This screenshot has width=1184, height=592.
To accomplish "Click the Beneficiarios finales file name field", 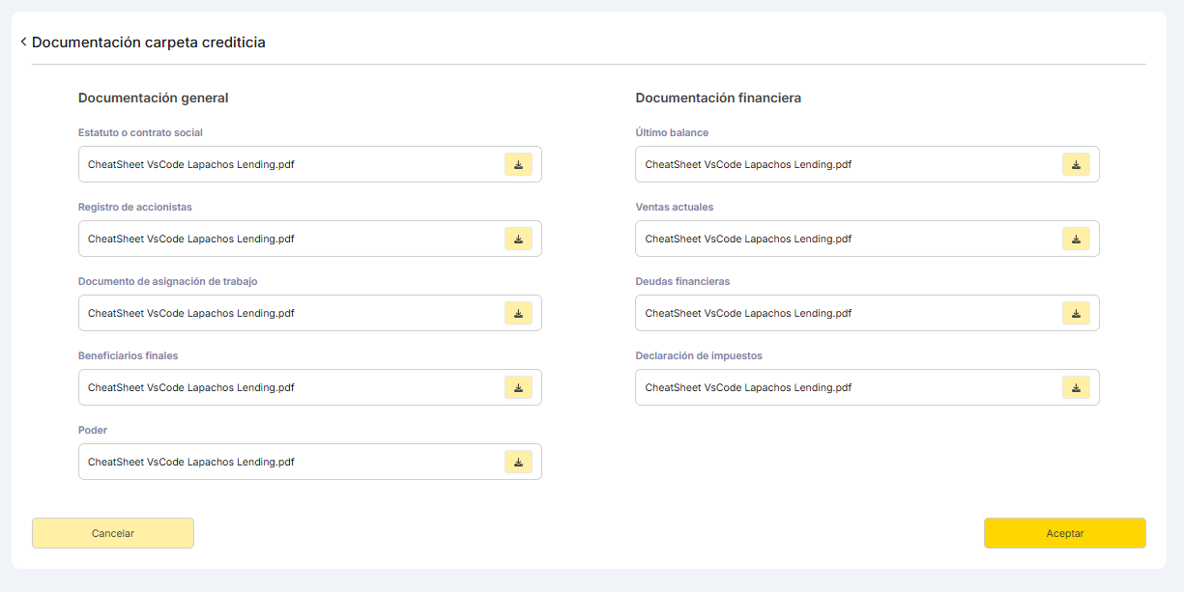I will click(290, 387).
